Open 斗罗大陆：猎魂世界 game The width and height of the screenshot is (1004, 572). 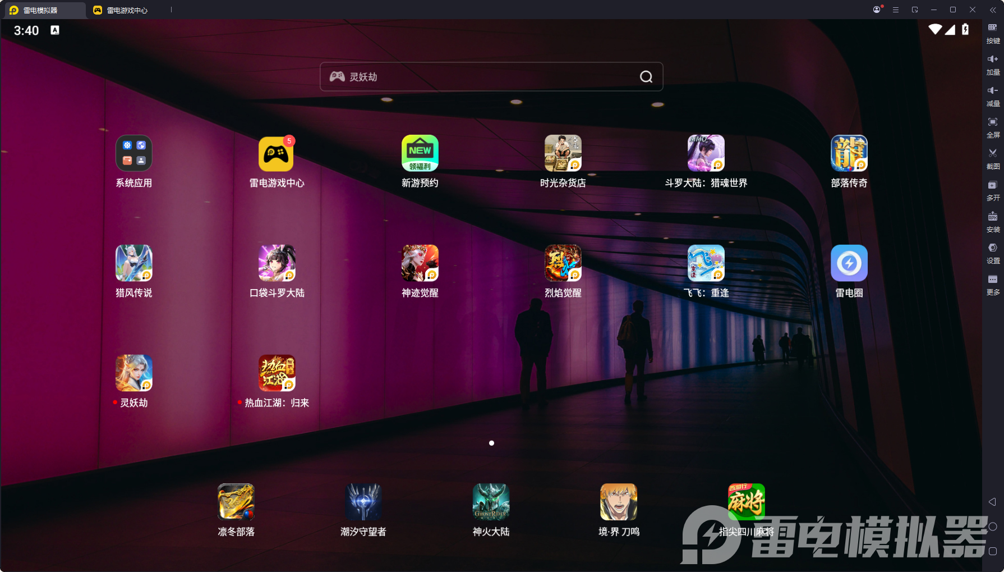pyautogui.click(x=706, y=153)
